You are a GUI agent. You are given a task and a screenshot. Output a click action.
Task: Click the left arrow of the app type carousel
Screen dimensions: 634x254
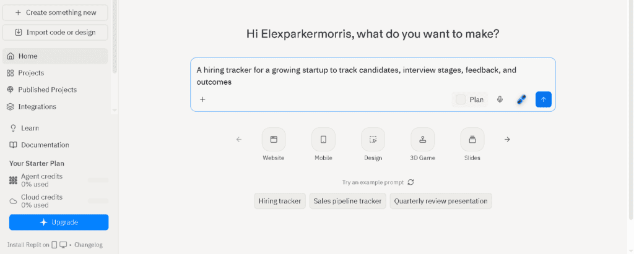[239, 139]
